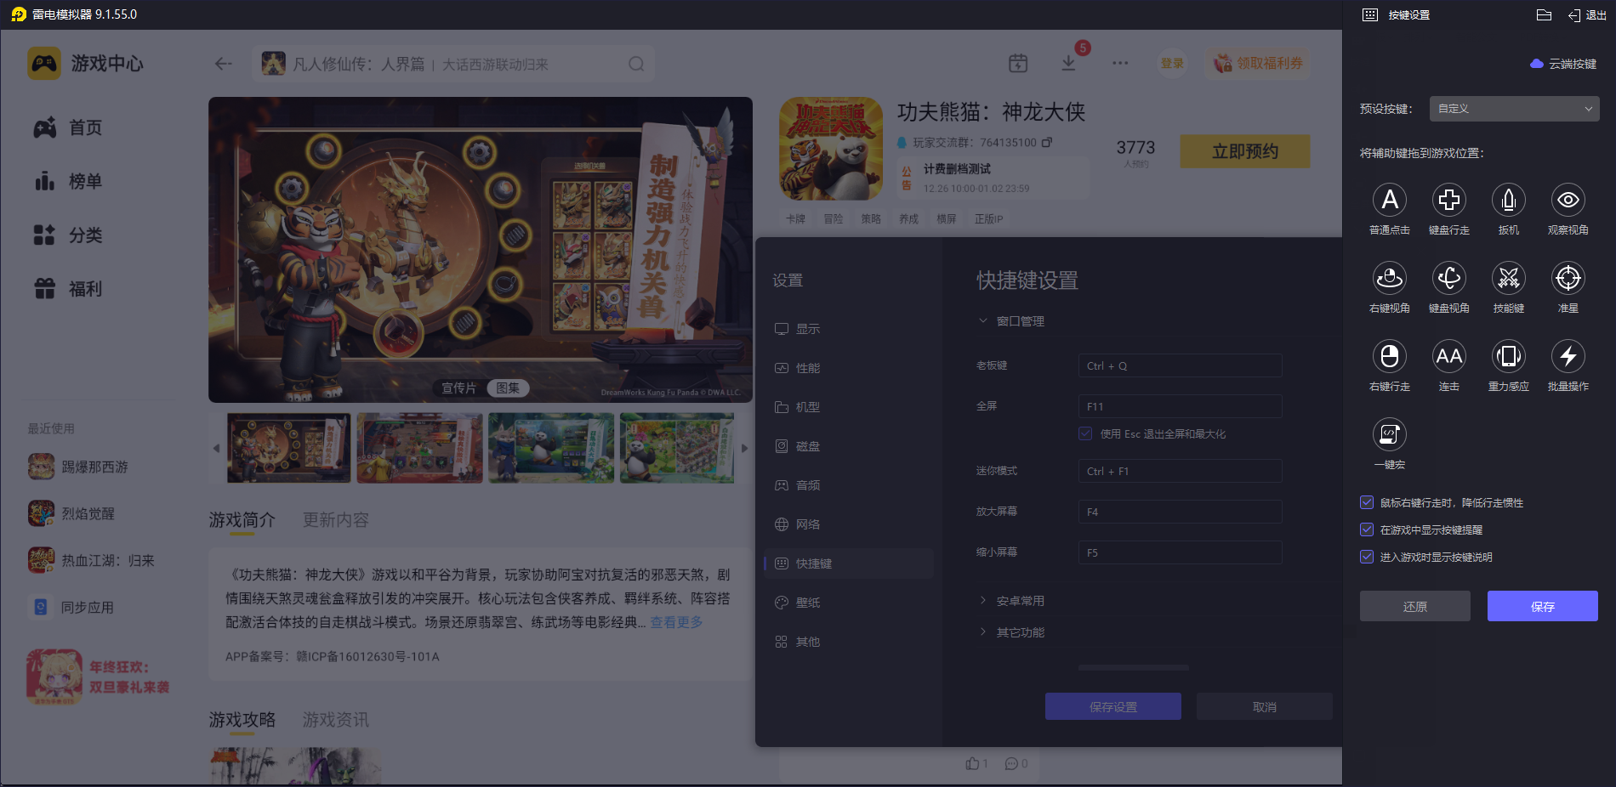Click the 迷你模式 shortcut field
Image resolution: width=1616 pixels, height=787 pixels.
[x=1180, y=471]
